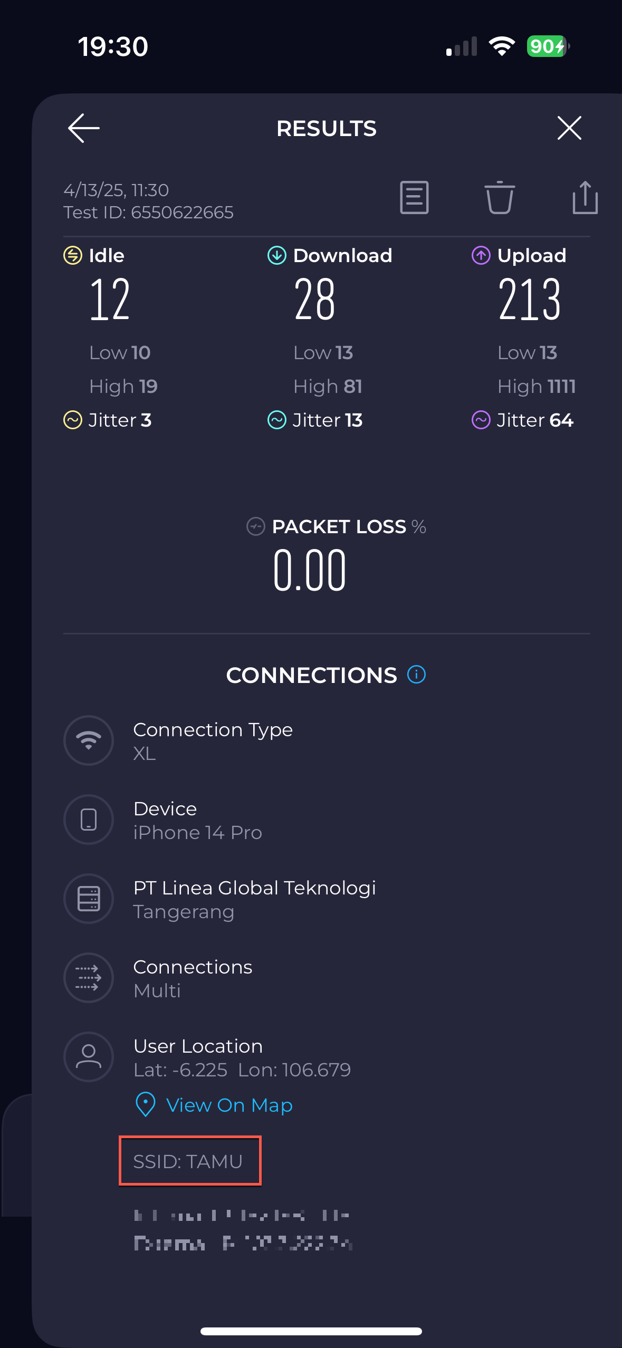The width and height of the screenshot is (622, 1348).
Task: Tap the Idle ping value 12
Action: click(x=110, y=300)
